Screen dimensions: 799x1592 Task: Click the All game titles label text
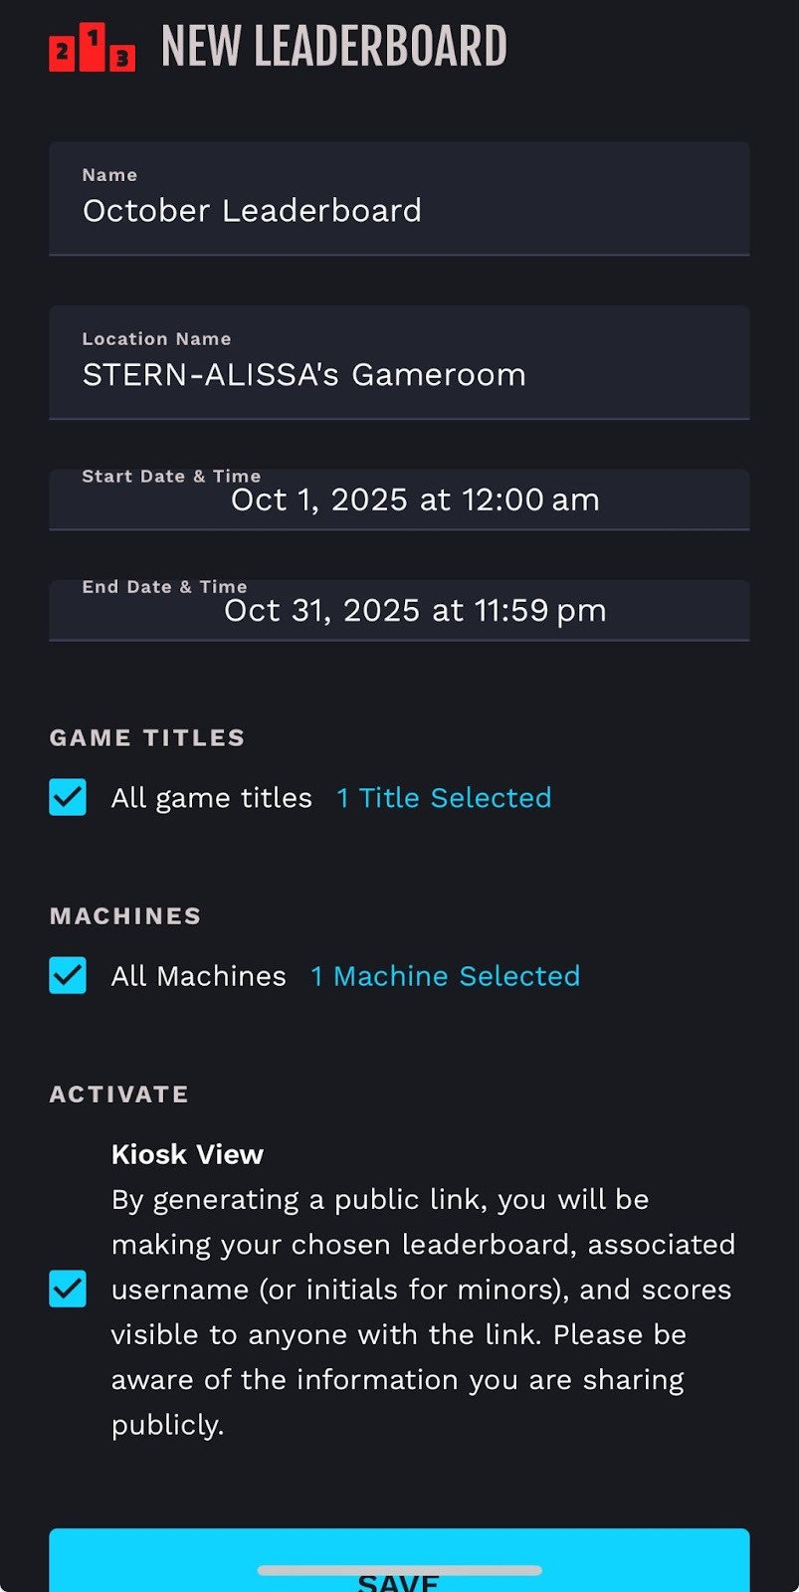pyautogui.click(x=211, y=798)
